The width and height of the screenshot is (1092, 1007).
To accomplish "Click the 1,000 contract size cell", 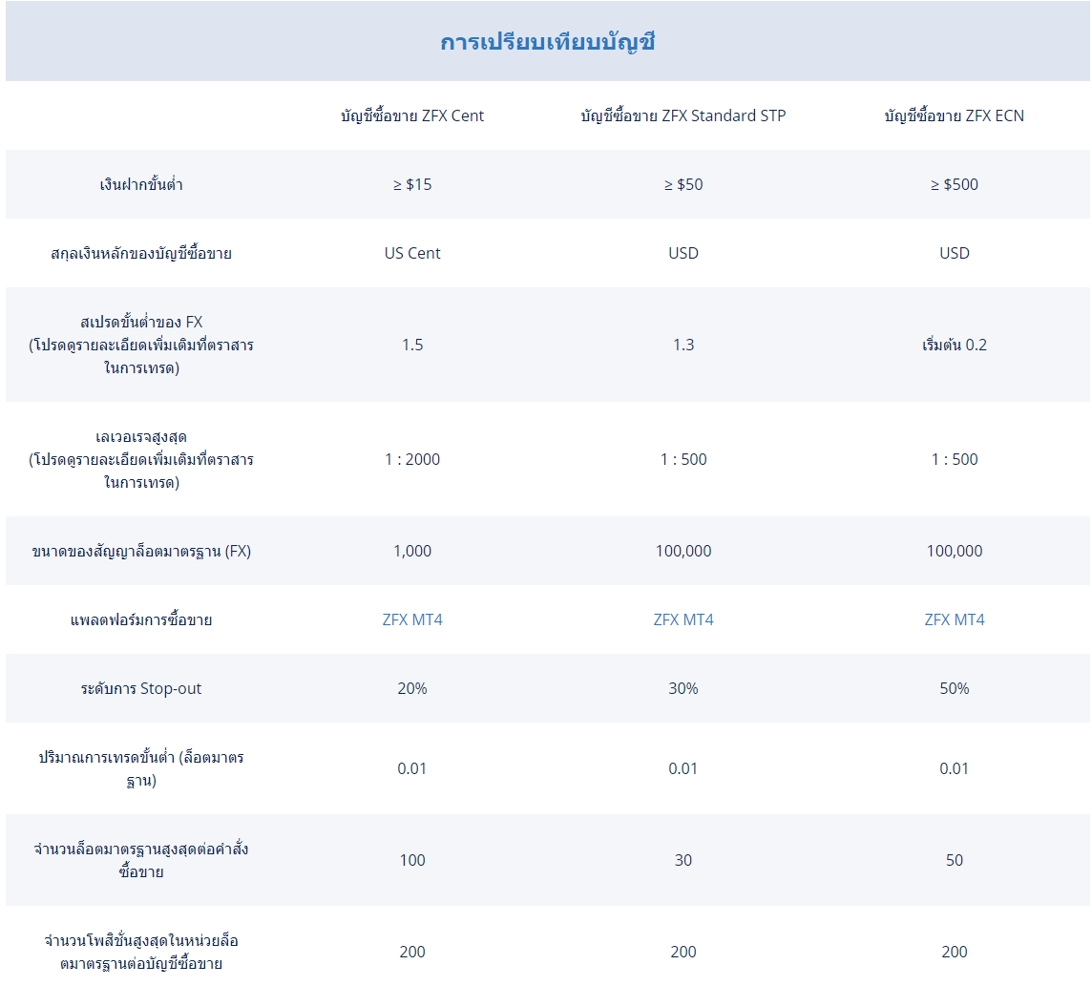I will point(412,551).
